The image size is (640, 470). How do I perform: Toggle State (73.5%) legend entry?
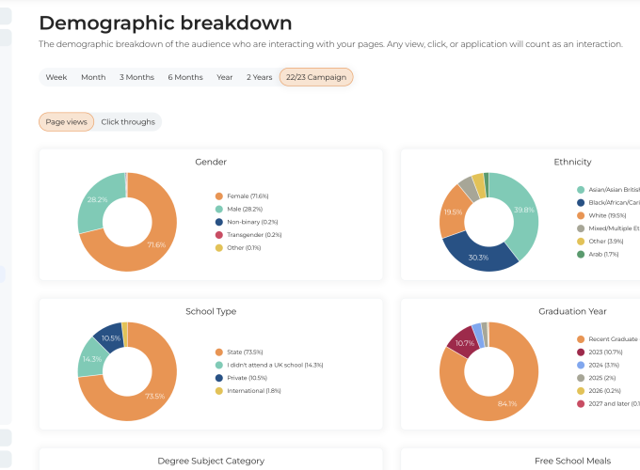click(239, 352)
